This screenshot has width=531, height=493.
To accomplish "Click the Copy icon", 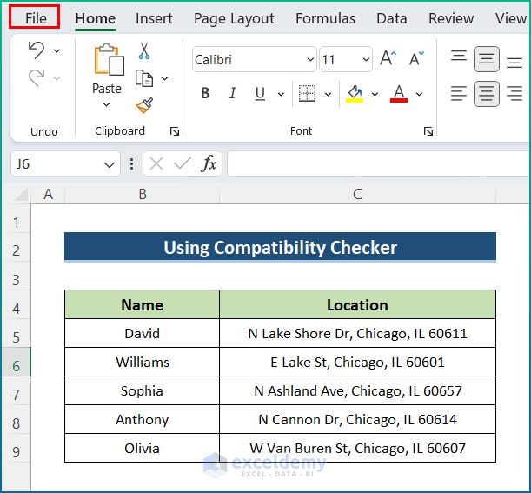I will click(x=144, y=78).
